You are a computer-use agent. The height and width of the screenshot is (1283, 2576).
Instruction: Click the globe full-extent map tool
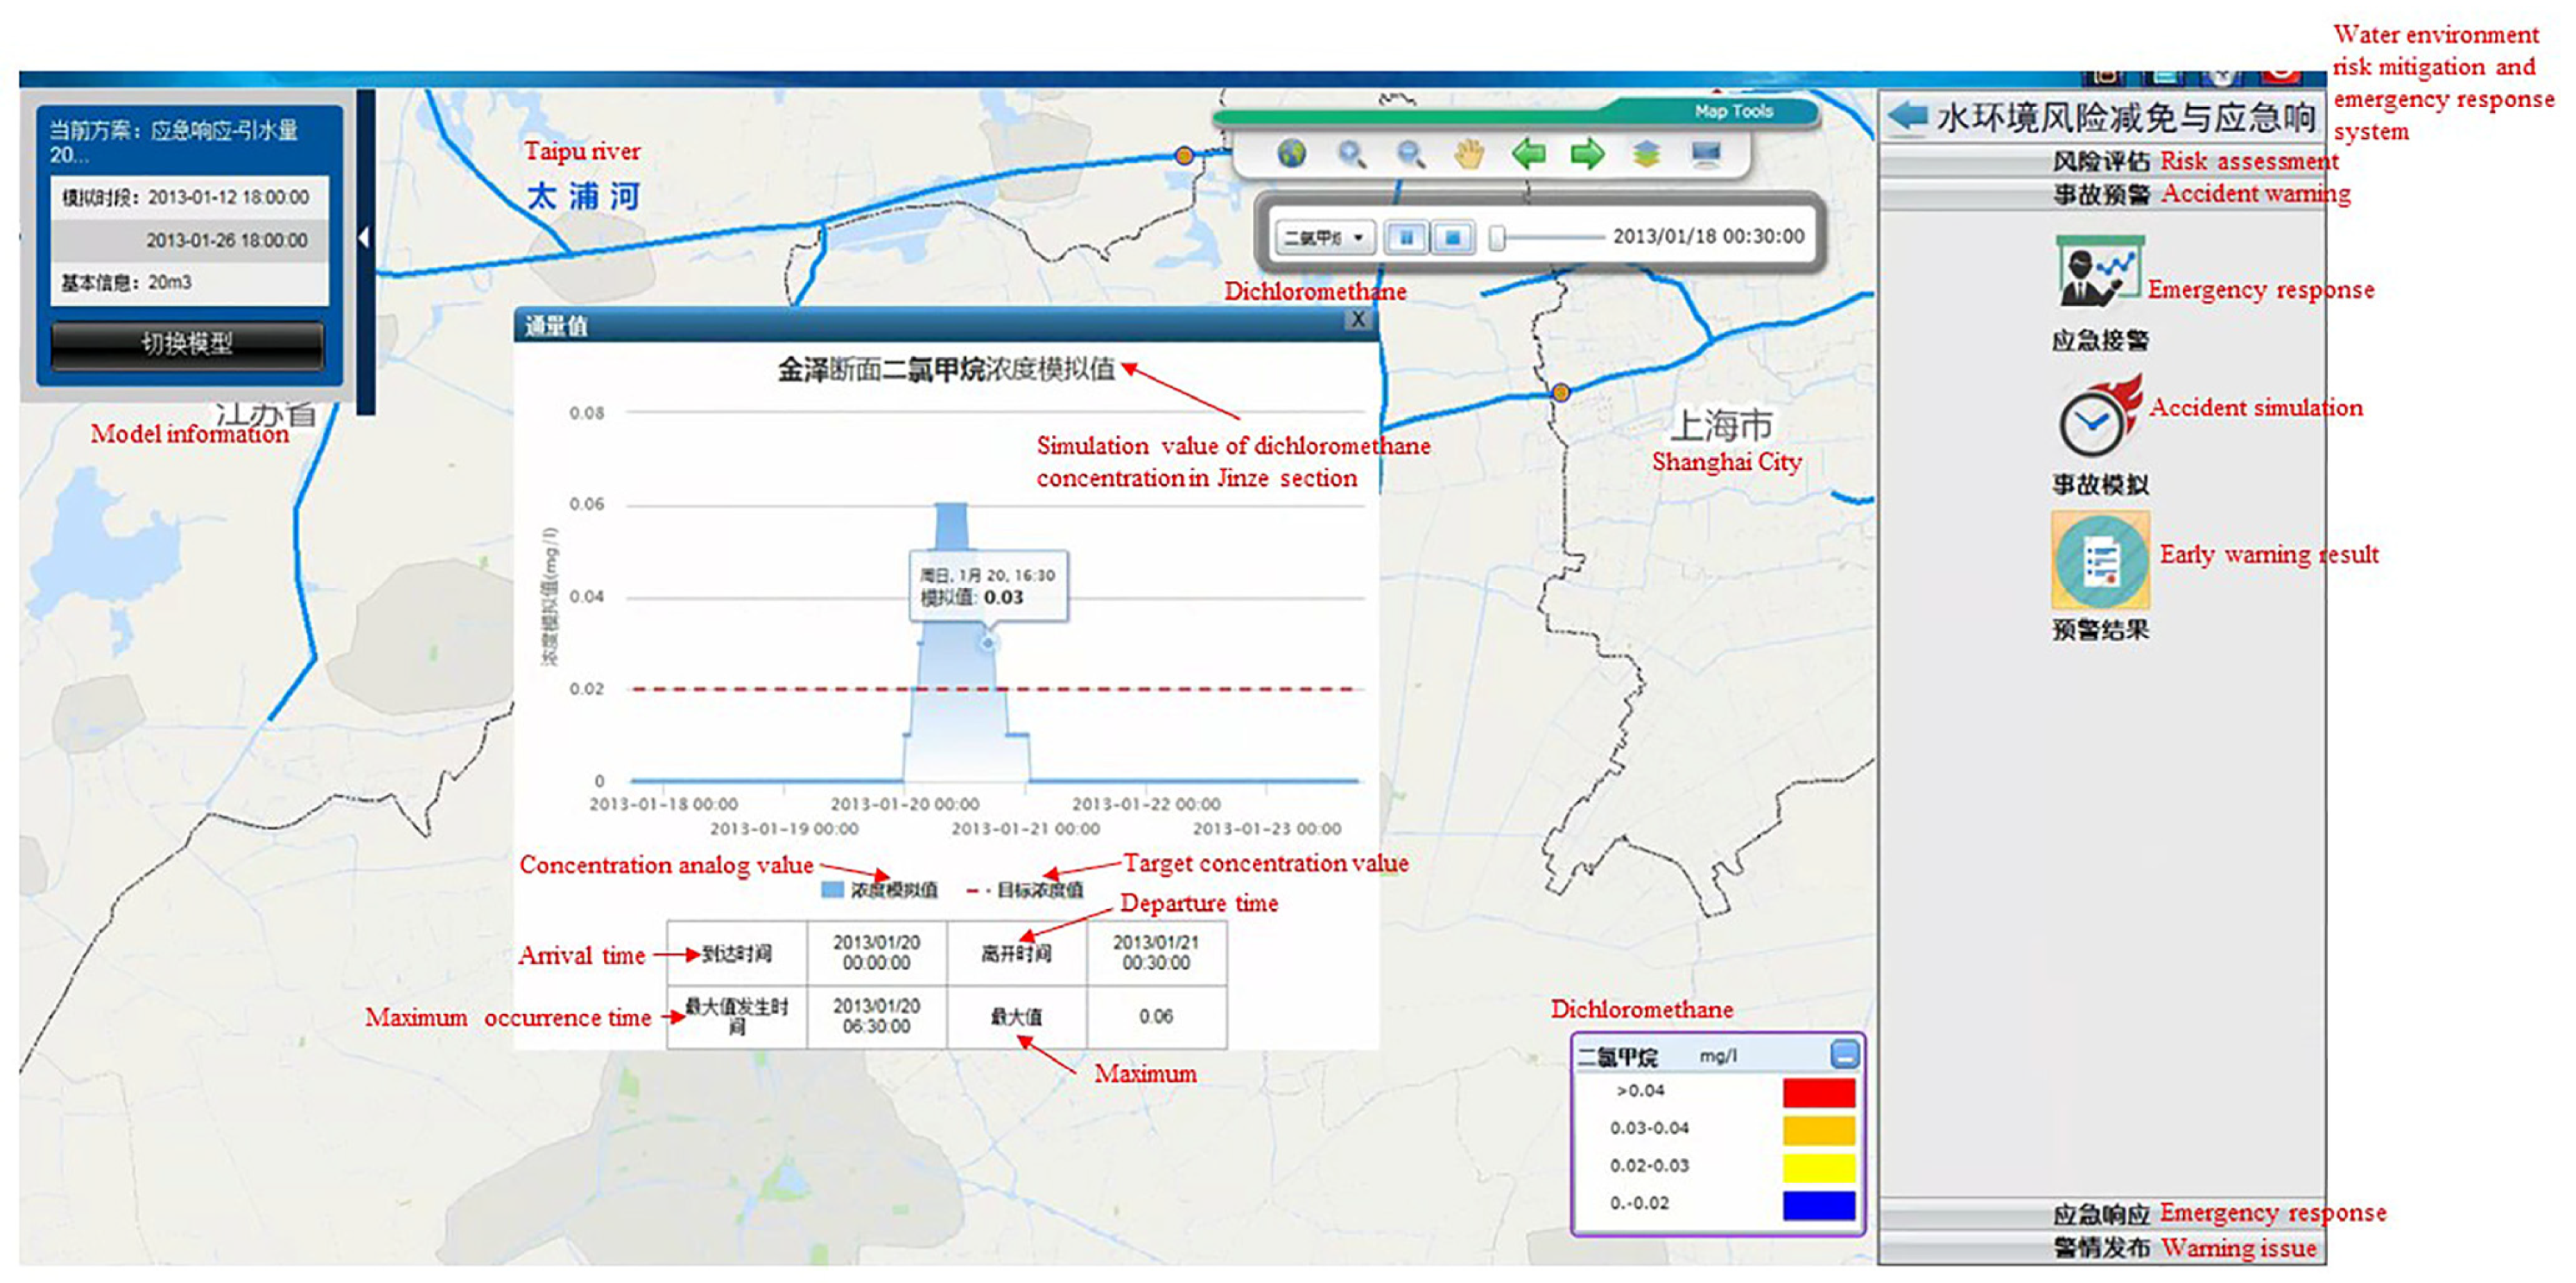click(1291, 154)
